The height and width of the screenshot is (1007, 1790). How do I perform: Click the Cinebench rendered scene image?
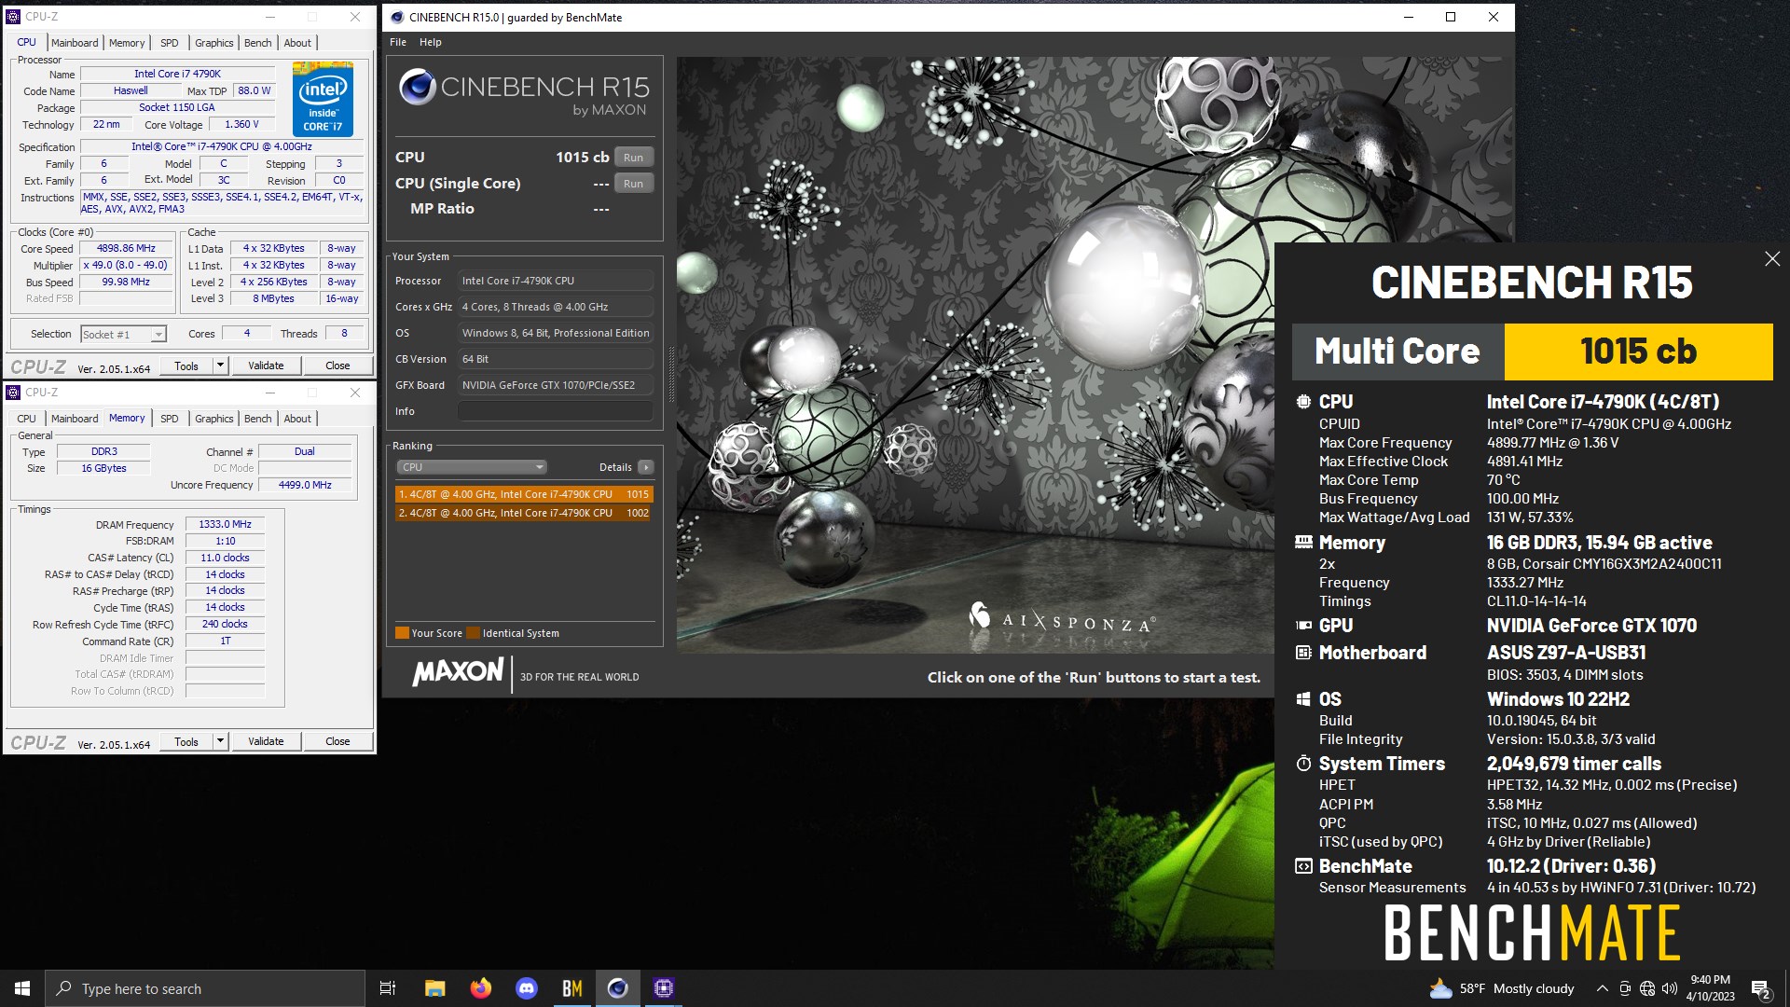point(975,355)
